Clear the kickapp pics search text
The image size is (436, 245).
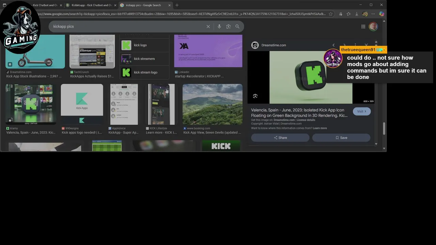[208, 27]
